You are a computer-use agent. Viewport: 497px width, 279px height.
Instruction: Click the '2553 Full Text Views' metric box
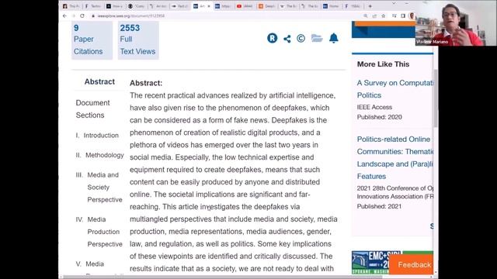click(x=138, y=40)
